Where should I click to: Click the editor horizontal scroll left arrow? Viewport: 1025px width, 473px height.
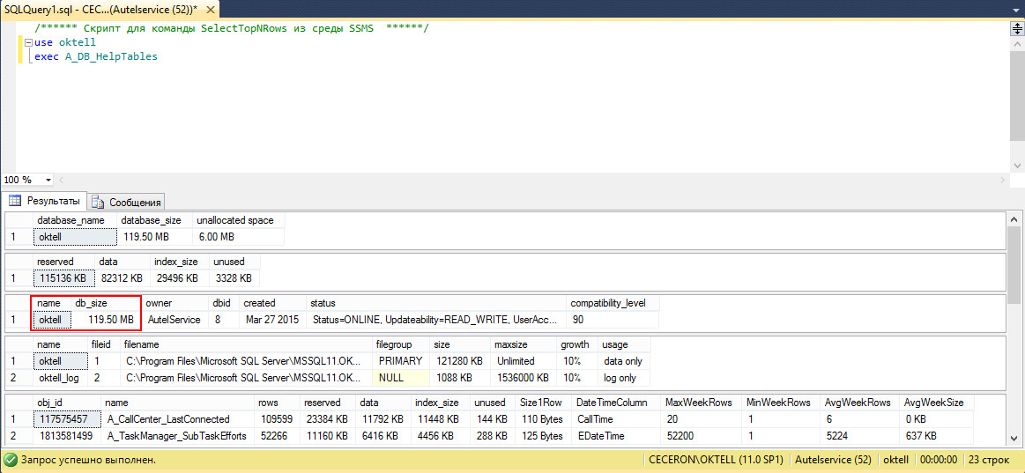click(63, 180)
